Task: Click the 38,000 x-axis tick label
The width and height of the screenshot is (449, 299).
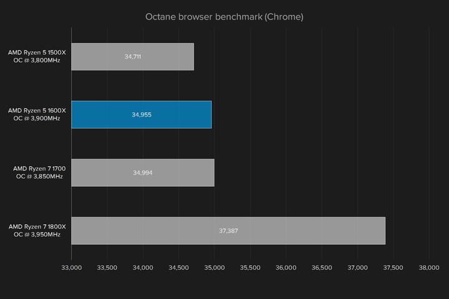Action: [429, 268]
